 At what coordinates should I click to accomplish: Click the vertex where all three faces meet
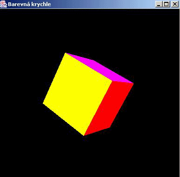click(x=112, y=81)
